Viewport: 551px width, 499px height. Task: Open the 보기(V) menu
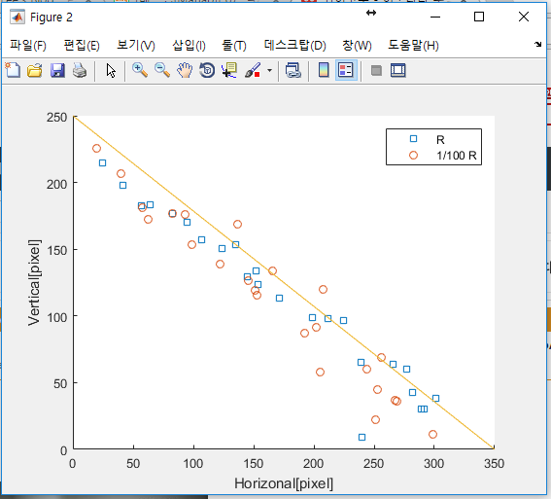(136, 46)
